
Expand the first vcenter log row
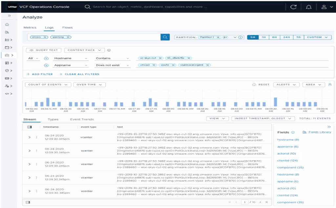(30, 137)
